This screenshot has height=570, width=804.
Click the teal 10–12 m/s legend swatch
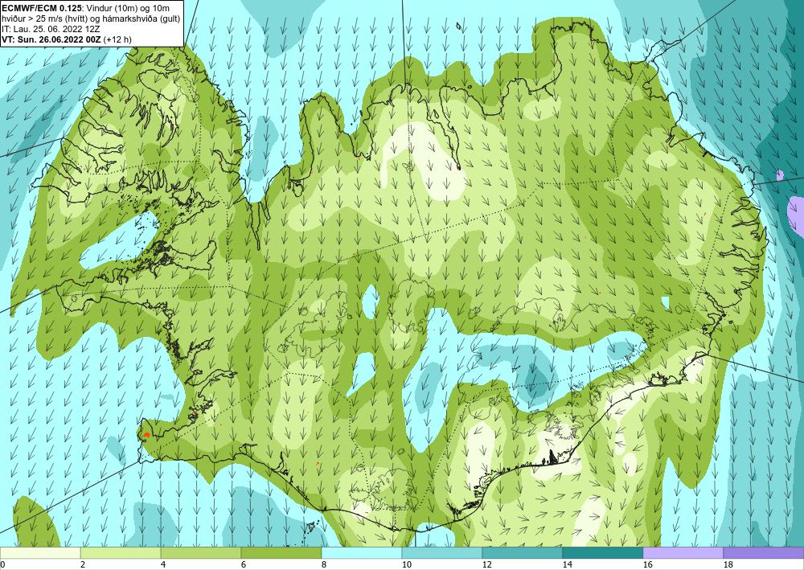442,553
